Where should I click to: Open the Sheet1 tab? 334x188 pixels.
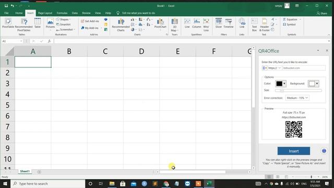tap(25, 171)
